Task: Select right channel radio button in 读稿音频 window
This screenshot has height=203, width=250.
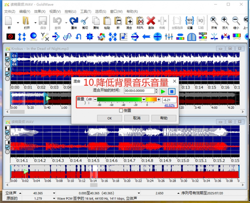Action: 7,152
